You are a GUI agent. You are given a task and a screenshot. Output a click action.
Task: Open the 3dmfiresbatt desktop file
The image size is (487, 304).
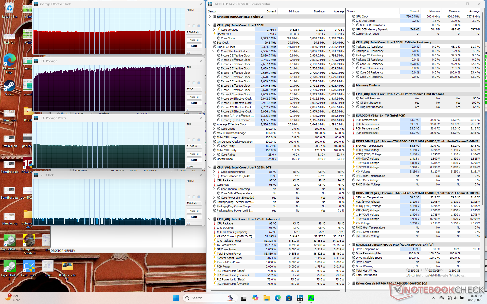tap(9, 193)
